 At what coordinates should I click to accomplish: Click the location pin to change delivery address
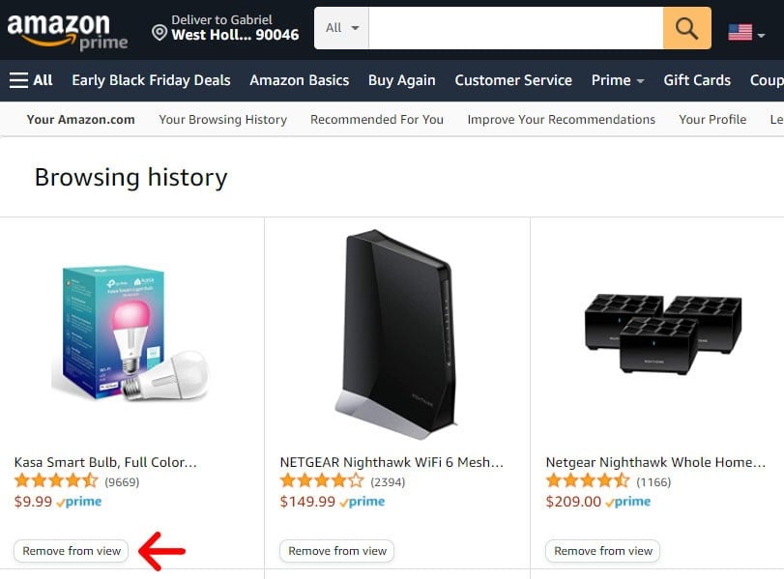160,30
